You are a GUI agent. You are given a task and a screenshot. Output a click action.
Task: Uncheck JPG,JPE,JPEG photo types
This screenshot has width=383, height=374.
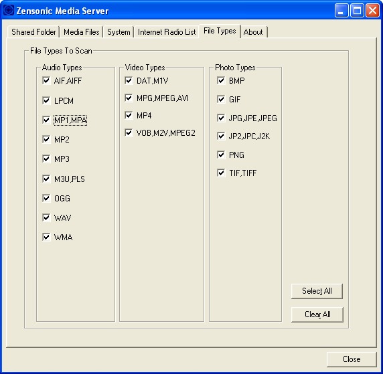[x=221, y=118]
